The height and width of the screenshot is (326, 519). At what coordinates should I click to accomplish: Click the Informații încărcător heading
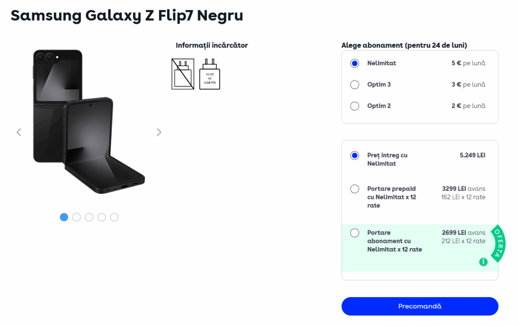(x=211, y=45)
